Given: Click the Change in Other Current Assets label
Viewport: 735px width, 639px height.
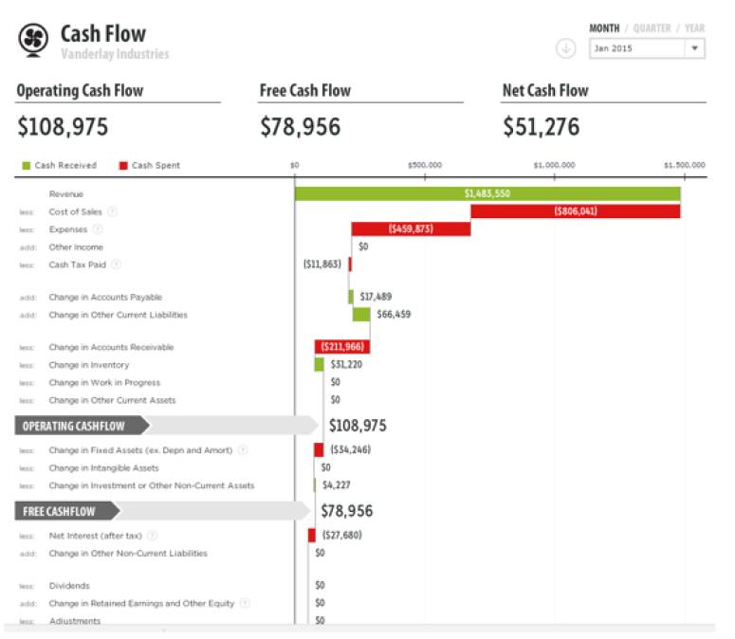Looking at the screenshot, I should point(112,400).
